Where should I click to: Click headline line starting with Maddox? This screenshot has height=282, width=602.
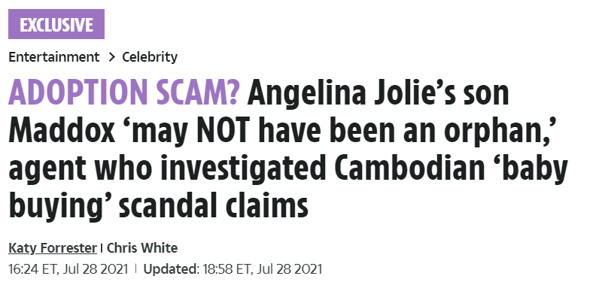(x=283, y=132)
